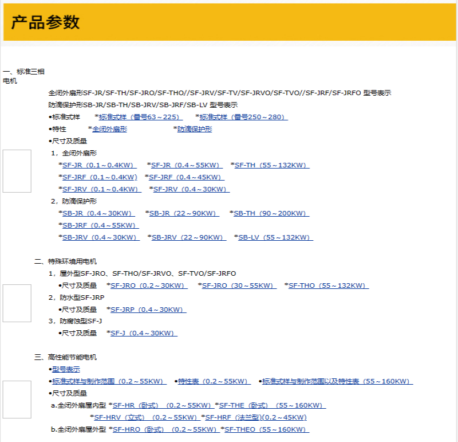
Task: Click SB-LV (55～132KW) link
Action: (275, 237)
